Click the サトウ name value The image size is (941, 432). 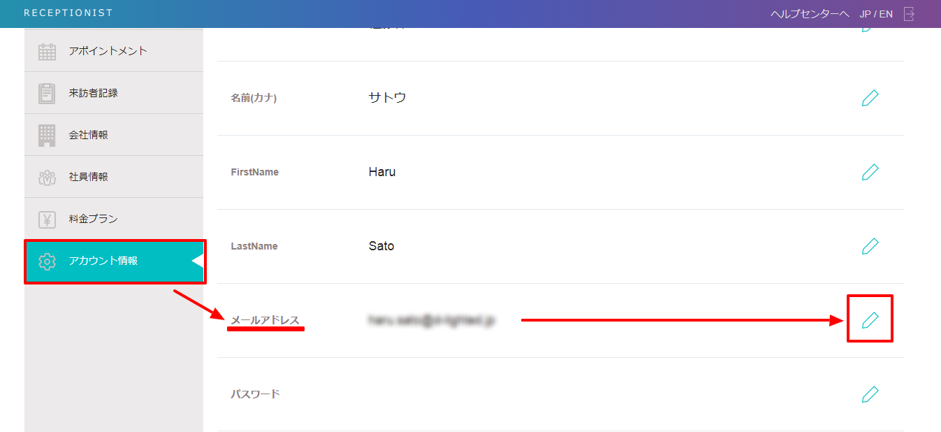tap(387, 98)
